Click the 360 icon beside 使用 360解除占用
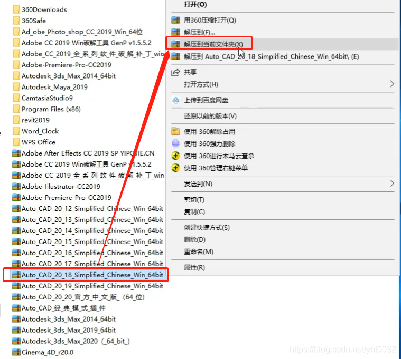This screenshot has width=401, height=359. click(x=175, y=132)
